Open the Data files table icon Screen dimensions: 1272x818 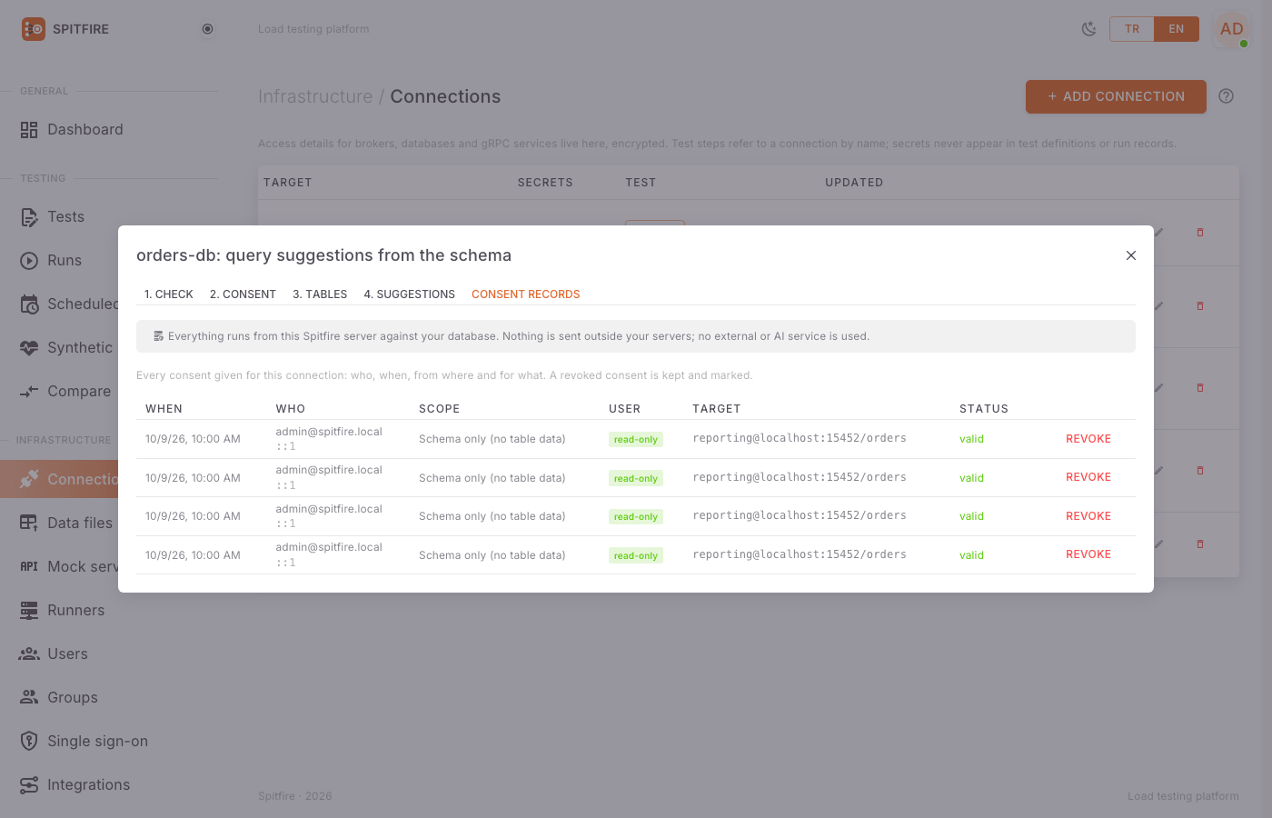pos(29,523)
